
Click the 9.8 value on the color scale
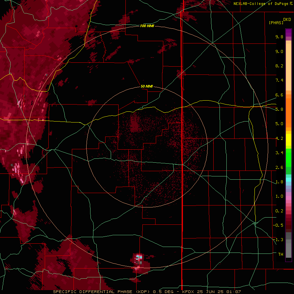pyautogui.click(x=279, y=37)
